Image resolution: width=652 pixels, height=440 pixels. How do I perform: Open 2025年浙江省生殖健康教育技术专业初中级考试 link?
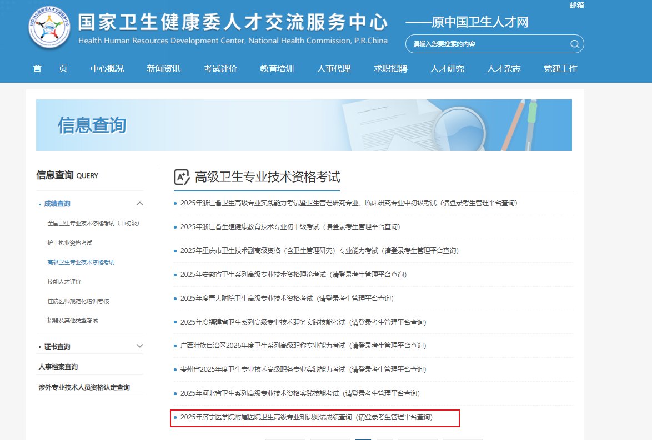pyautogui.click(x=290, y=227)
